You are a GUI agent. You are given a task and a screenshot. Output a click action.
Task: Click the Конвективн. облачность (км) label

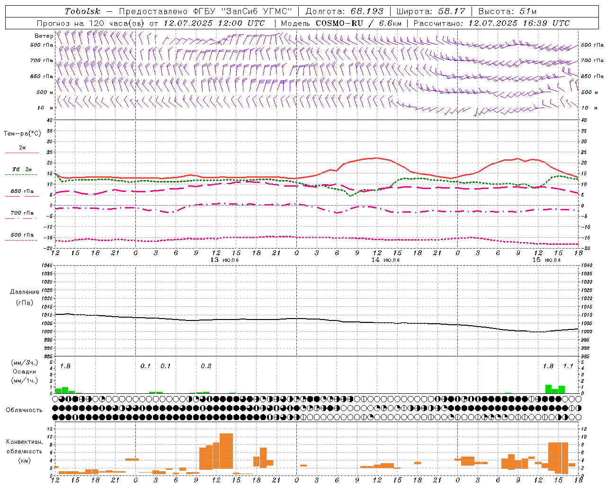tap(24, 451)
